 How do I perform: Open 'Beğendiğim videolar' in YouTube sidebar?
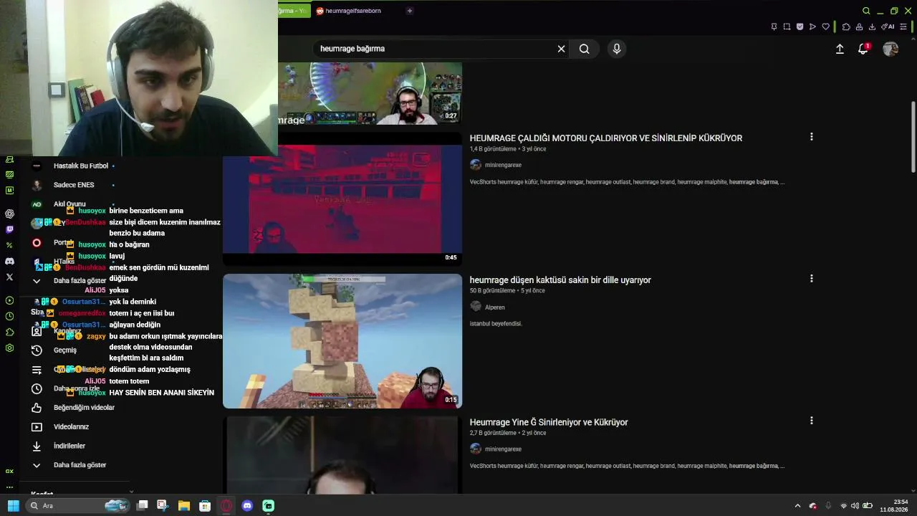pos(73,408)
